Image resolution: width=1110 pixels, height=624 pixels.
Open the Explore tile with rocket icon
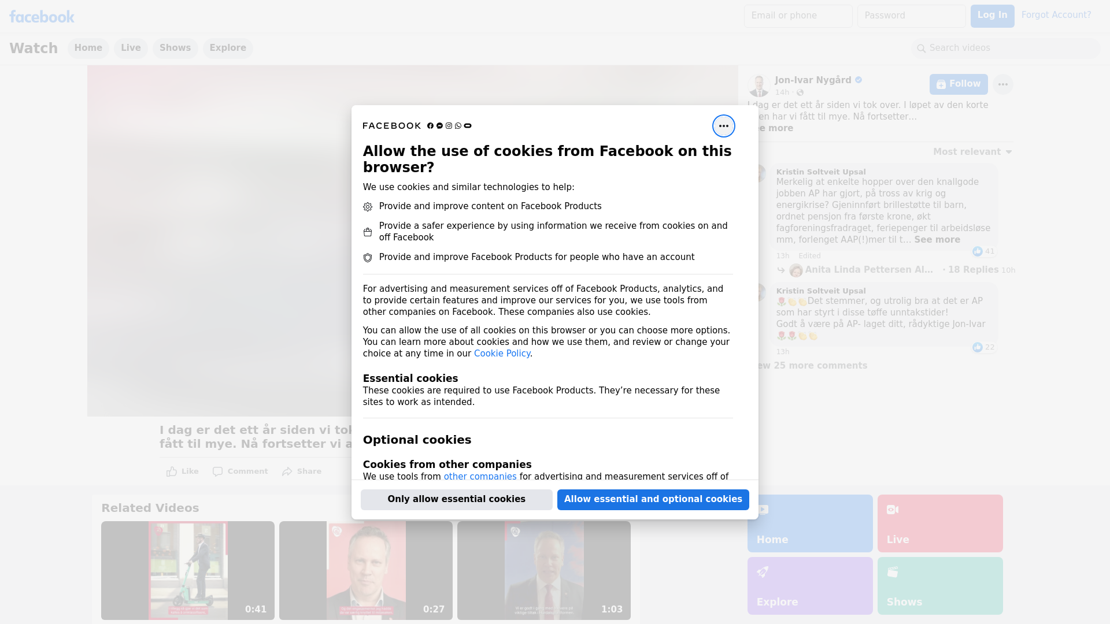810,586
